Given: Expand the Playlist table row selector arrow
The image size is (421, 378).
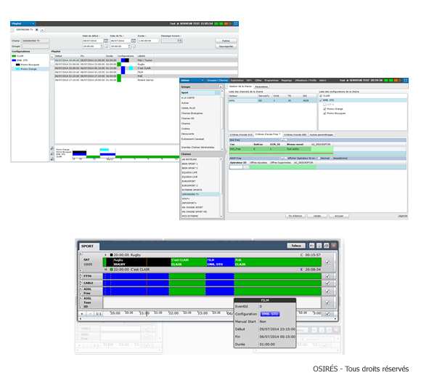Looking at the screenshot, I should [x=52, y=57].
